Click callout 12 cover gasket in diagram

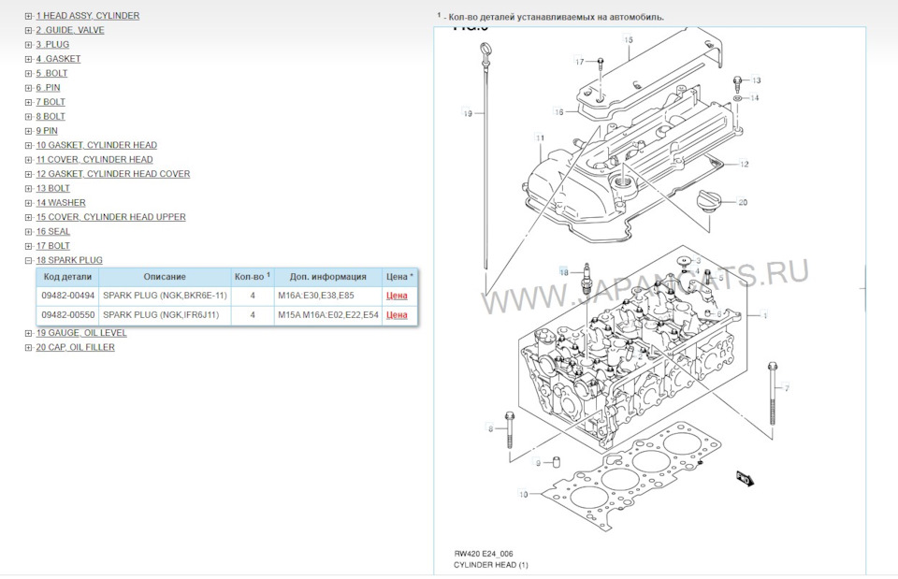[x=744, y=164]
